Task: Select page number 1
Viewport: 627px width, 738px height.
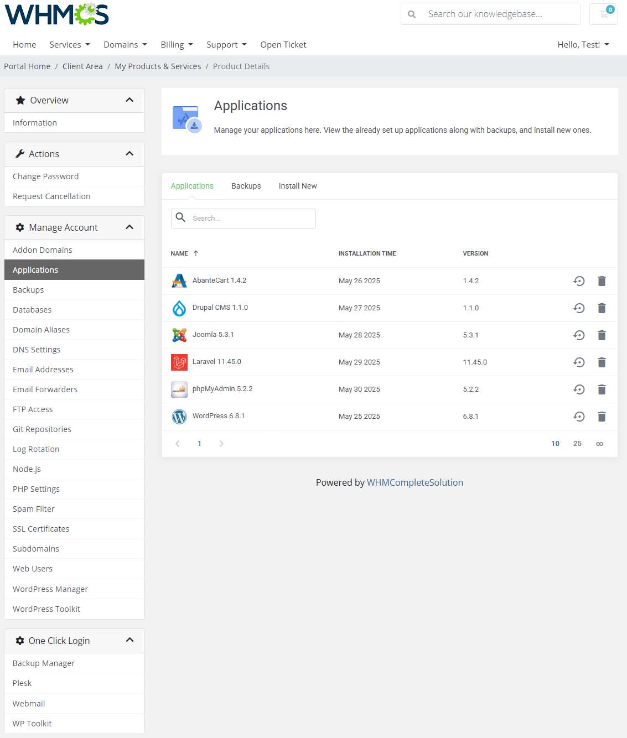Action: coord(199,444)
